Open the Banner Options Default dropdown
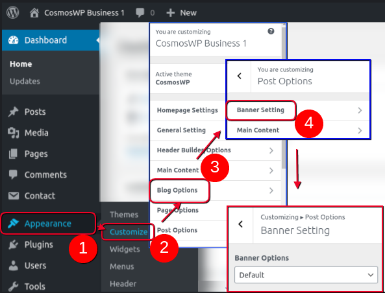This screenshot has height=293, width=385. [306, 275]
